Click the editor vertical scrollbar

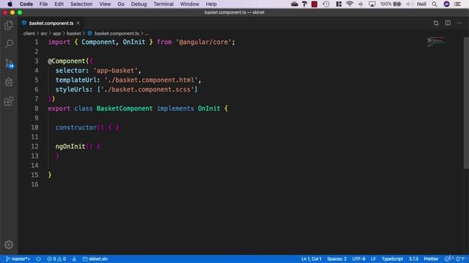pyautogui.click(x=466, y=102)
